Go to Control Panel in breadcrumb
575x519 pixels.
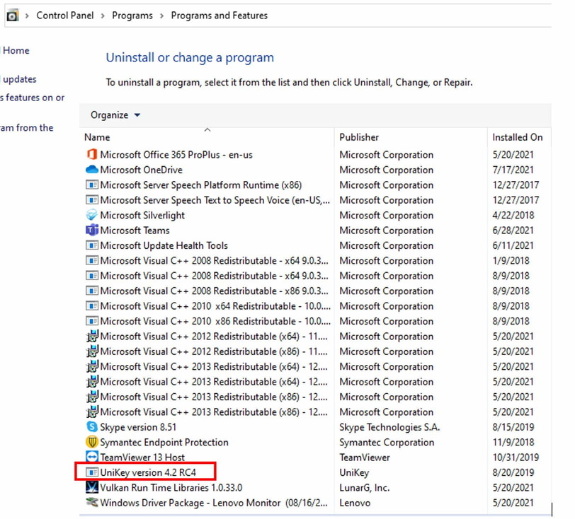pos(65,16)
